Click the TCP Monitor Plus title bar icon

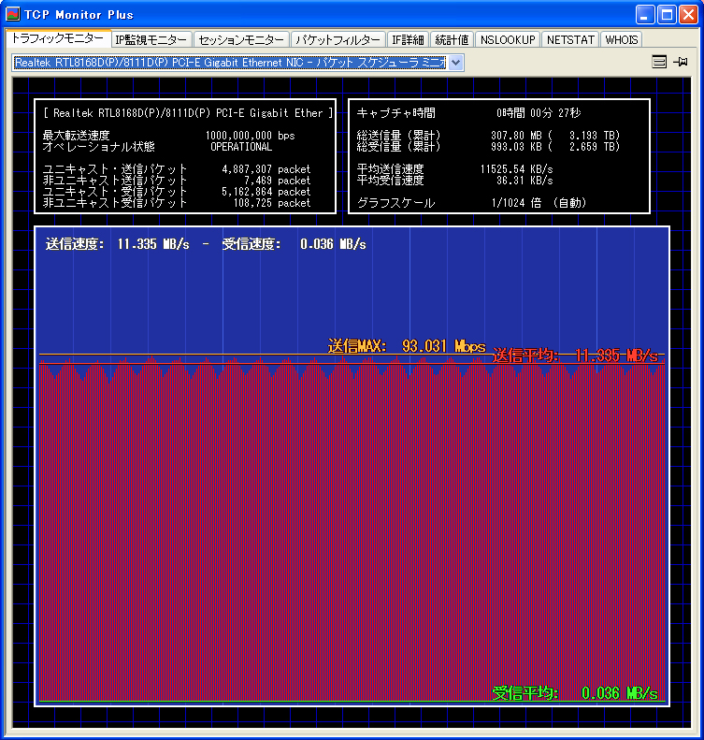pos(14,14)
